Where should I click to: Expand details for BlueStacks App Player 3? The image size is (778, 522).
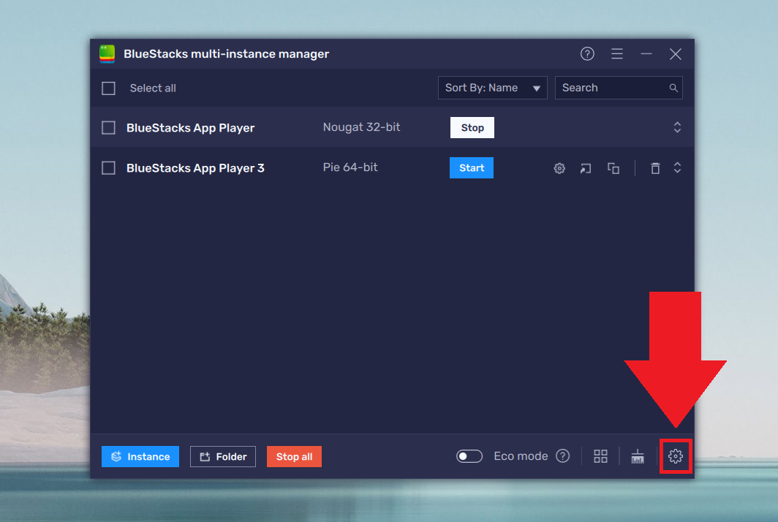[677, 167]
